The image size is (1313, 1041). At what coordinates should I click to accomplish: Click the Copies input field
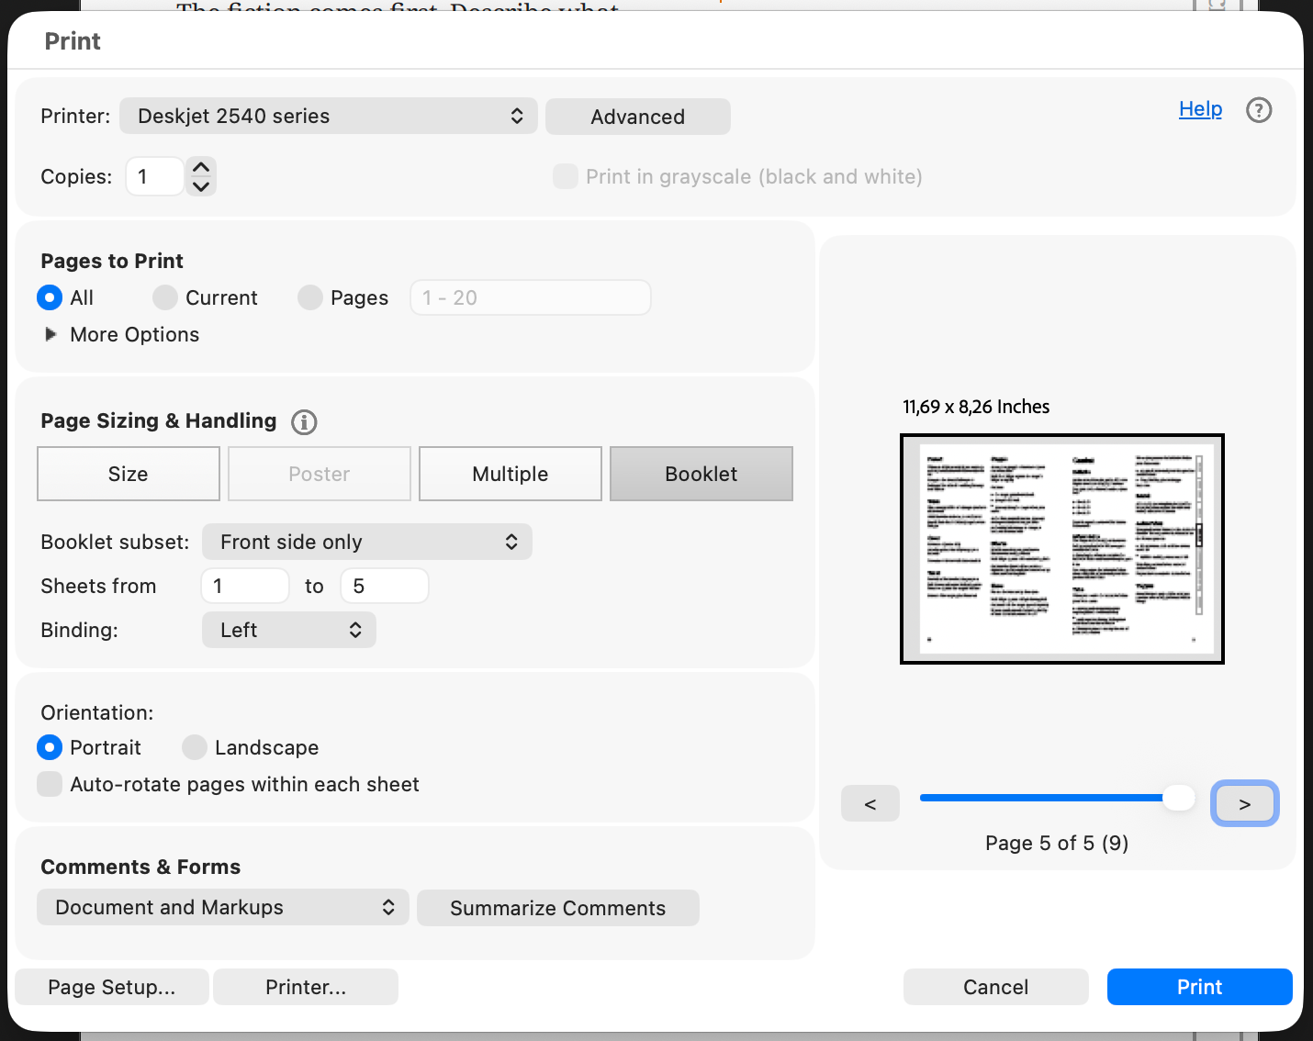point(154,176)
